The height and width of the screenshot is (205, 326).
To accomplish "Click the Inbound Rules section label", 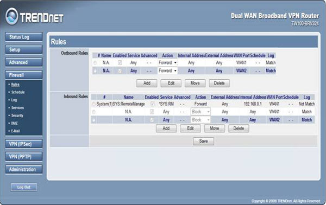I will click(76, 97).
